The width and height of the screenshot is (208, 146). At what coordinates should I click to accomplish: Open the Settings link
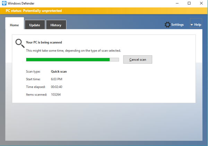(x=177, y=25)
